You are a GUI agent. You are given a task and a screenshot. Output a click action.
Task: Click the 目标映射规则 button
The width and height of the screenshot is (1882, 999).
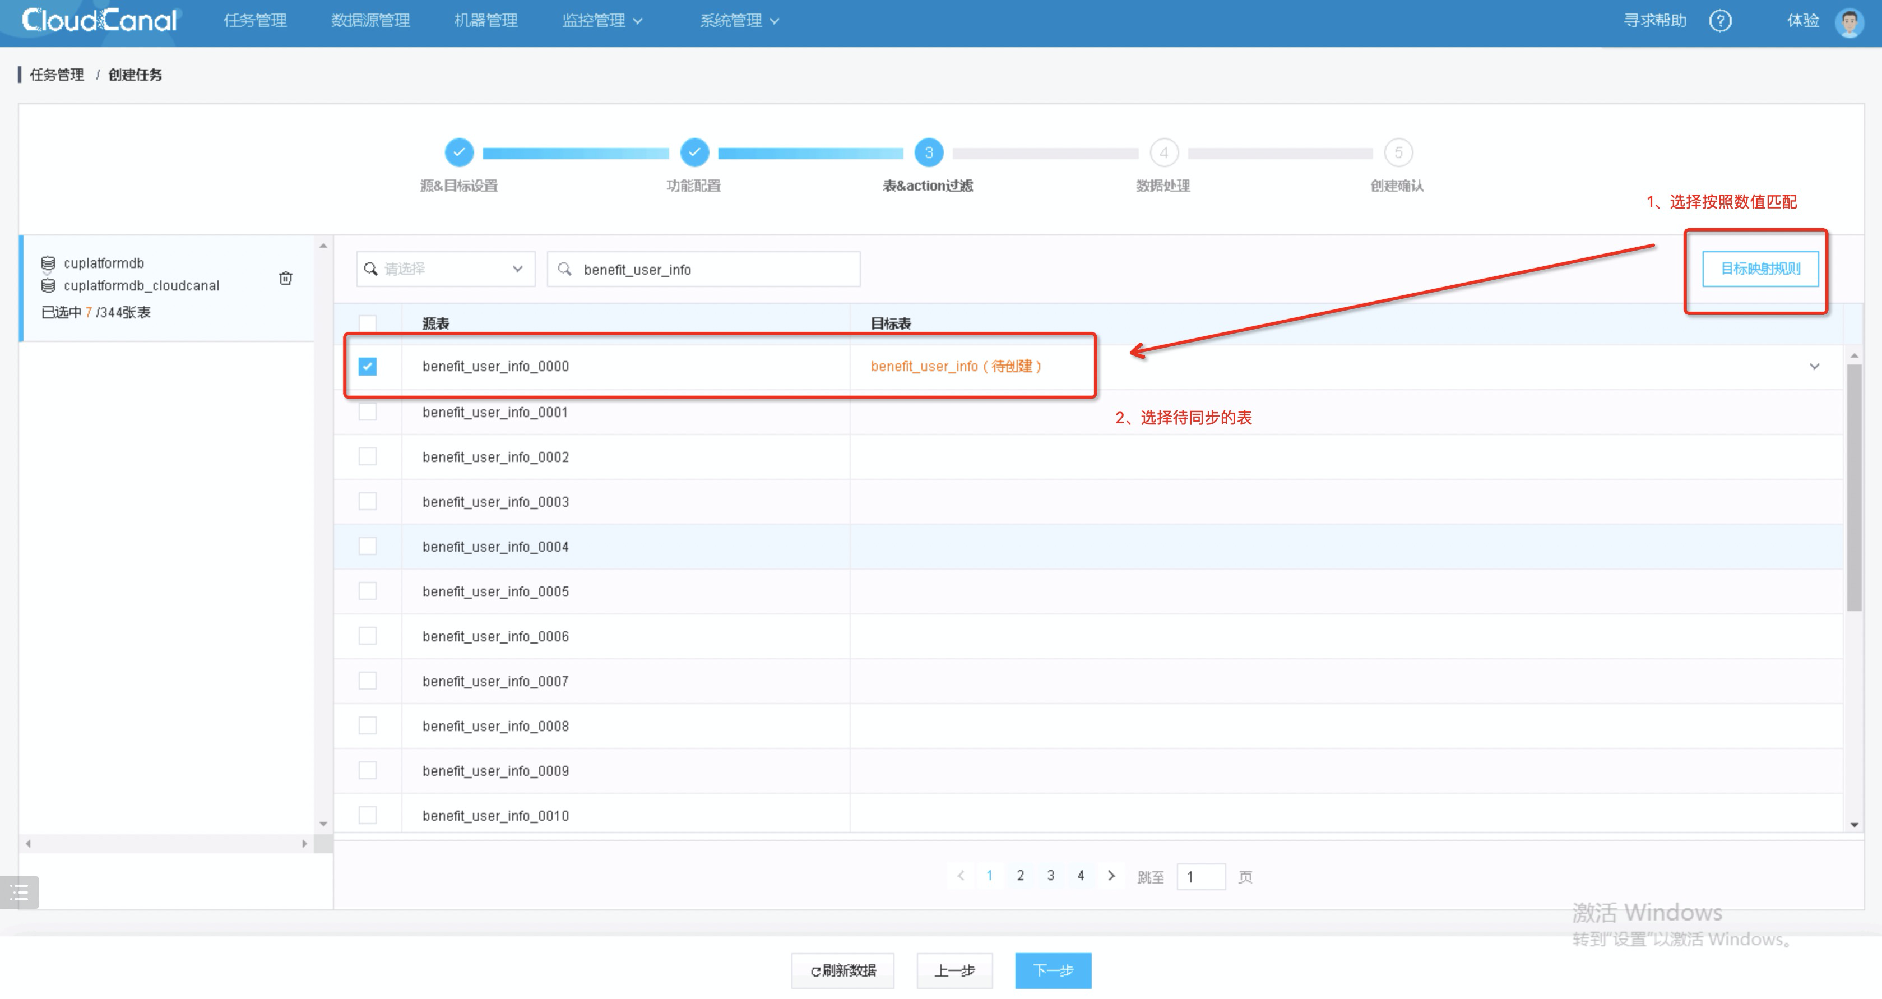1760,269
